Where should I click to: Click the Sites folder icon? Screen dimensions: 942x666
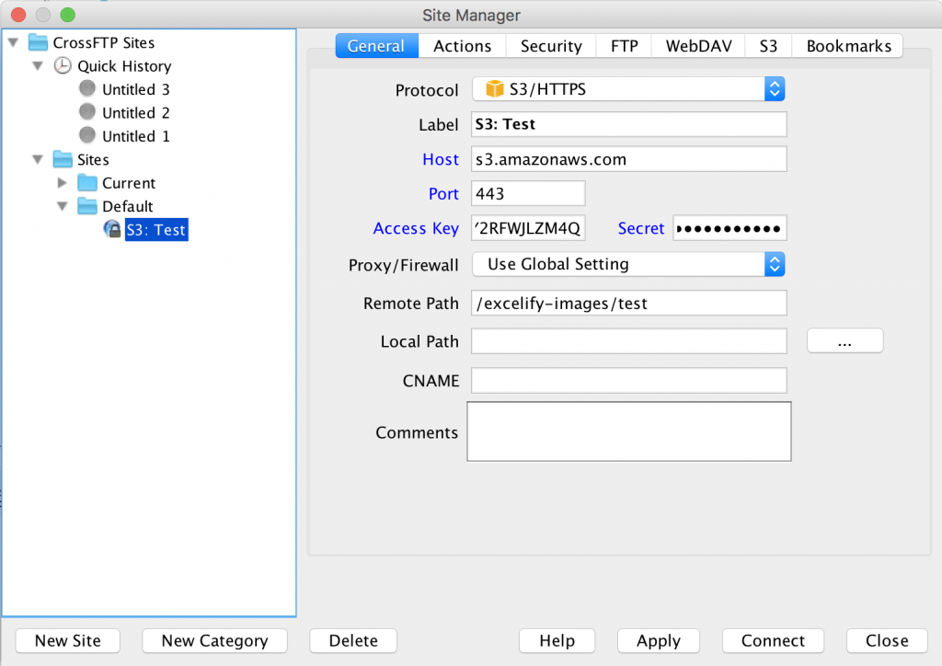[x=61, y=159]
